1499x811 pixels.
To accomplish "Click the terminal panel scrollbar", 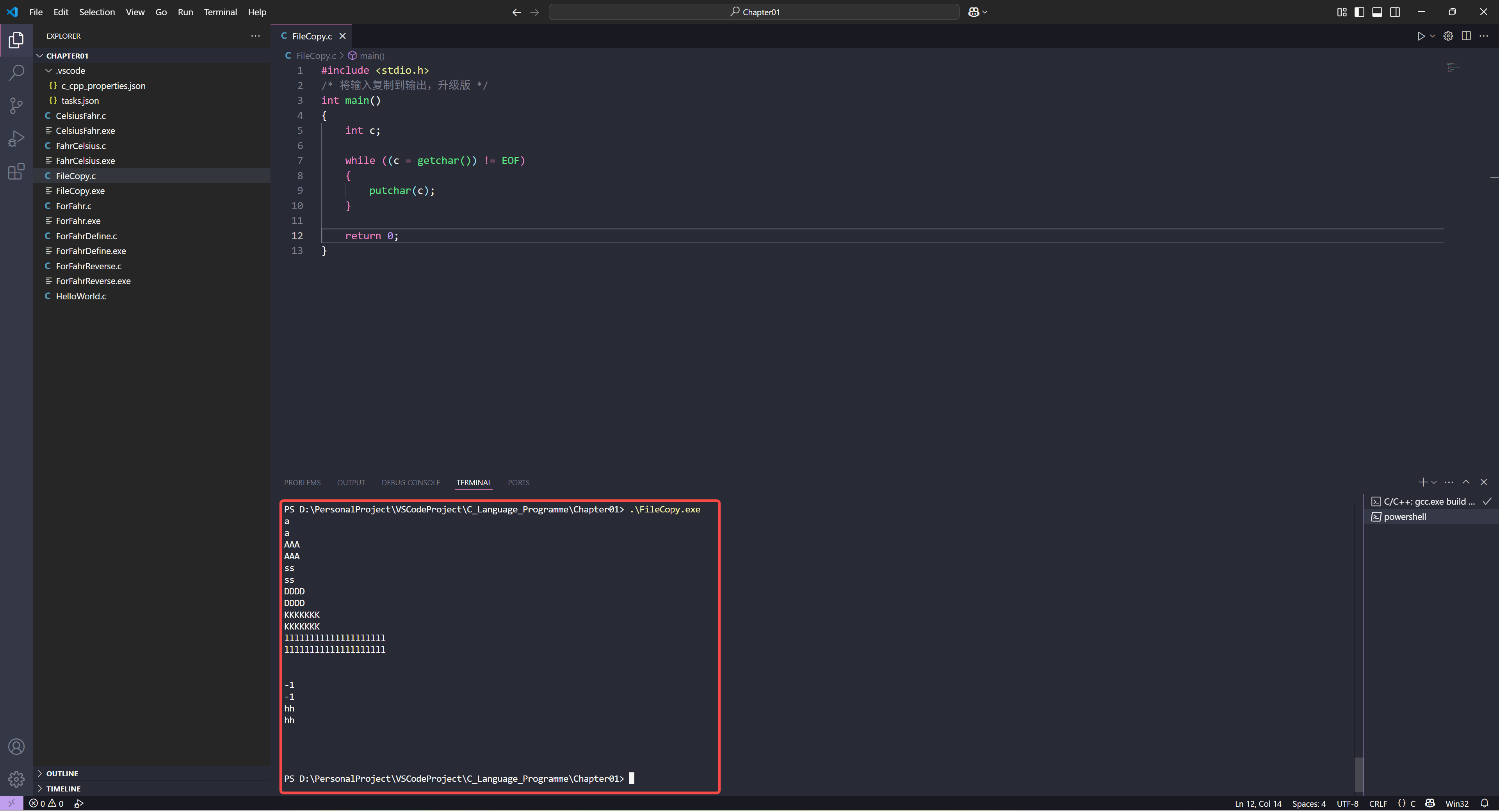I will [x=1358, y=774].
